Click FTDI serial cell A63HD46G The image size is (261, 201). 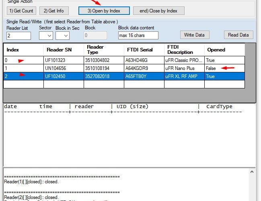tap(144, 60)
